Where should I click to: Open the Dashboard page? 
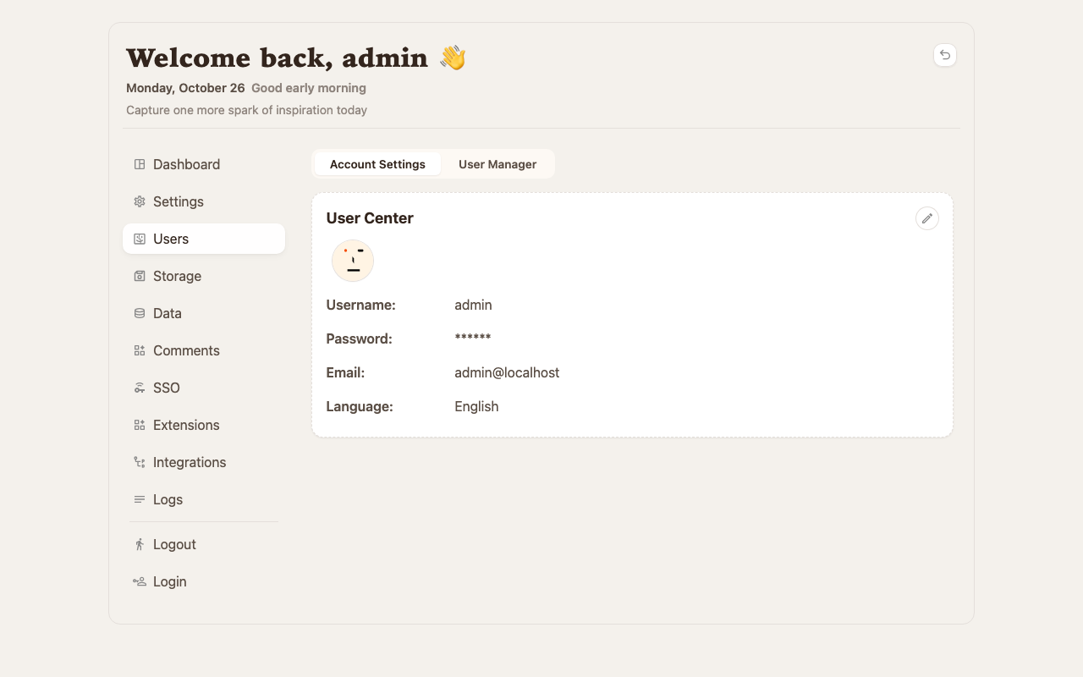[204, 164]
